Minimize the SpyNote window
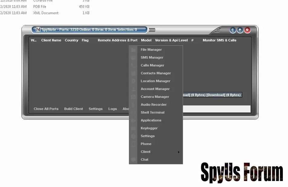The image size is (288, 187). tap(233, 30)
